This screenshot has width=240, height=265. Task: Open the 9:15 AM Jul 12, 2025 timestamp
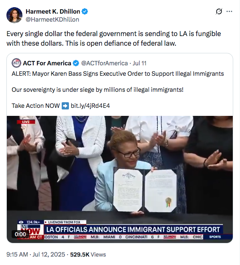pos(36,255)
